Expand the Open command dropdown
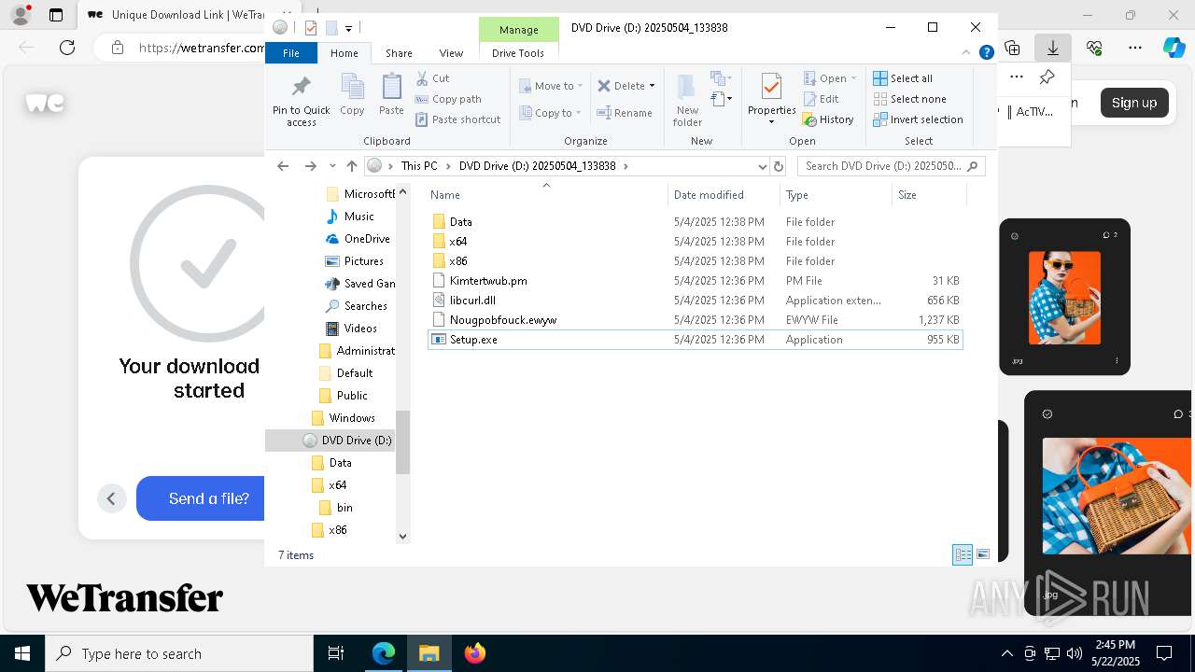 click(x=853, y=78)
